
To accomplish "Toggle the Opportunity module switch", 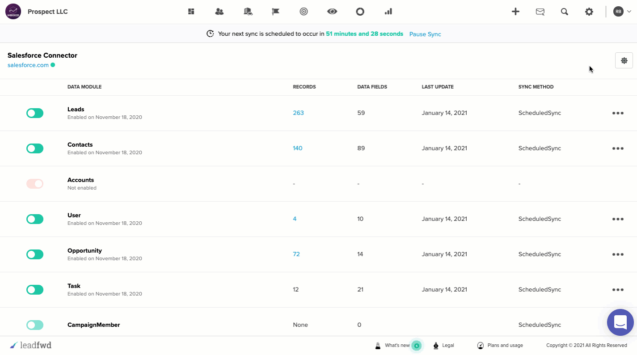I will click(x=35, y=254).
